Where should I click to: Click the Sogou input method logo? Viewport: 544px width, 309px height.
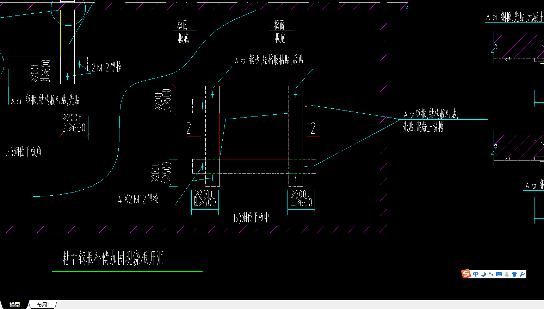click(466, 274)
